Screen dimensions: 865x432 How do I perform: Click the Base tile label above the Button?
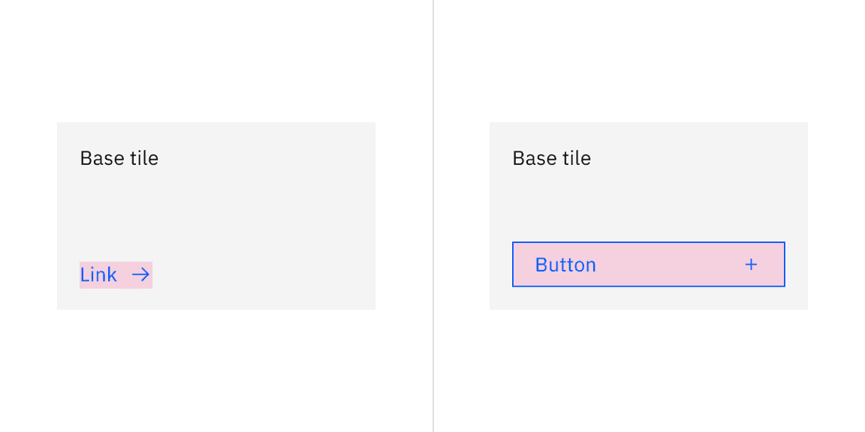click(x=551, y=158)
